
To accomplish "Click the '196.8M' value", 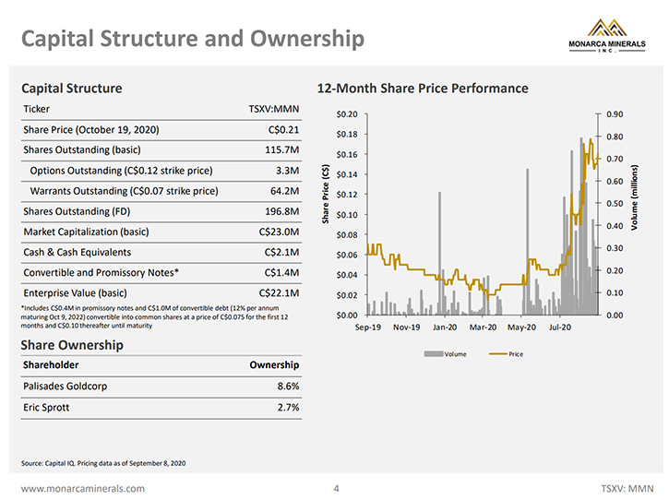I will coord(282,211).
